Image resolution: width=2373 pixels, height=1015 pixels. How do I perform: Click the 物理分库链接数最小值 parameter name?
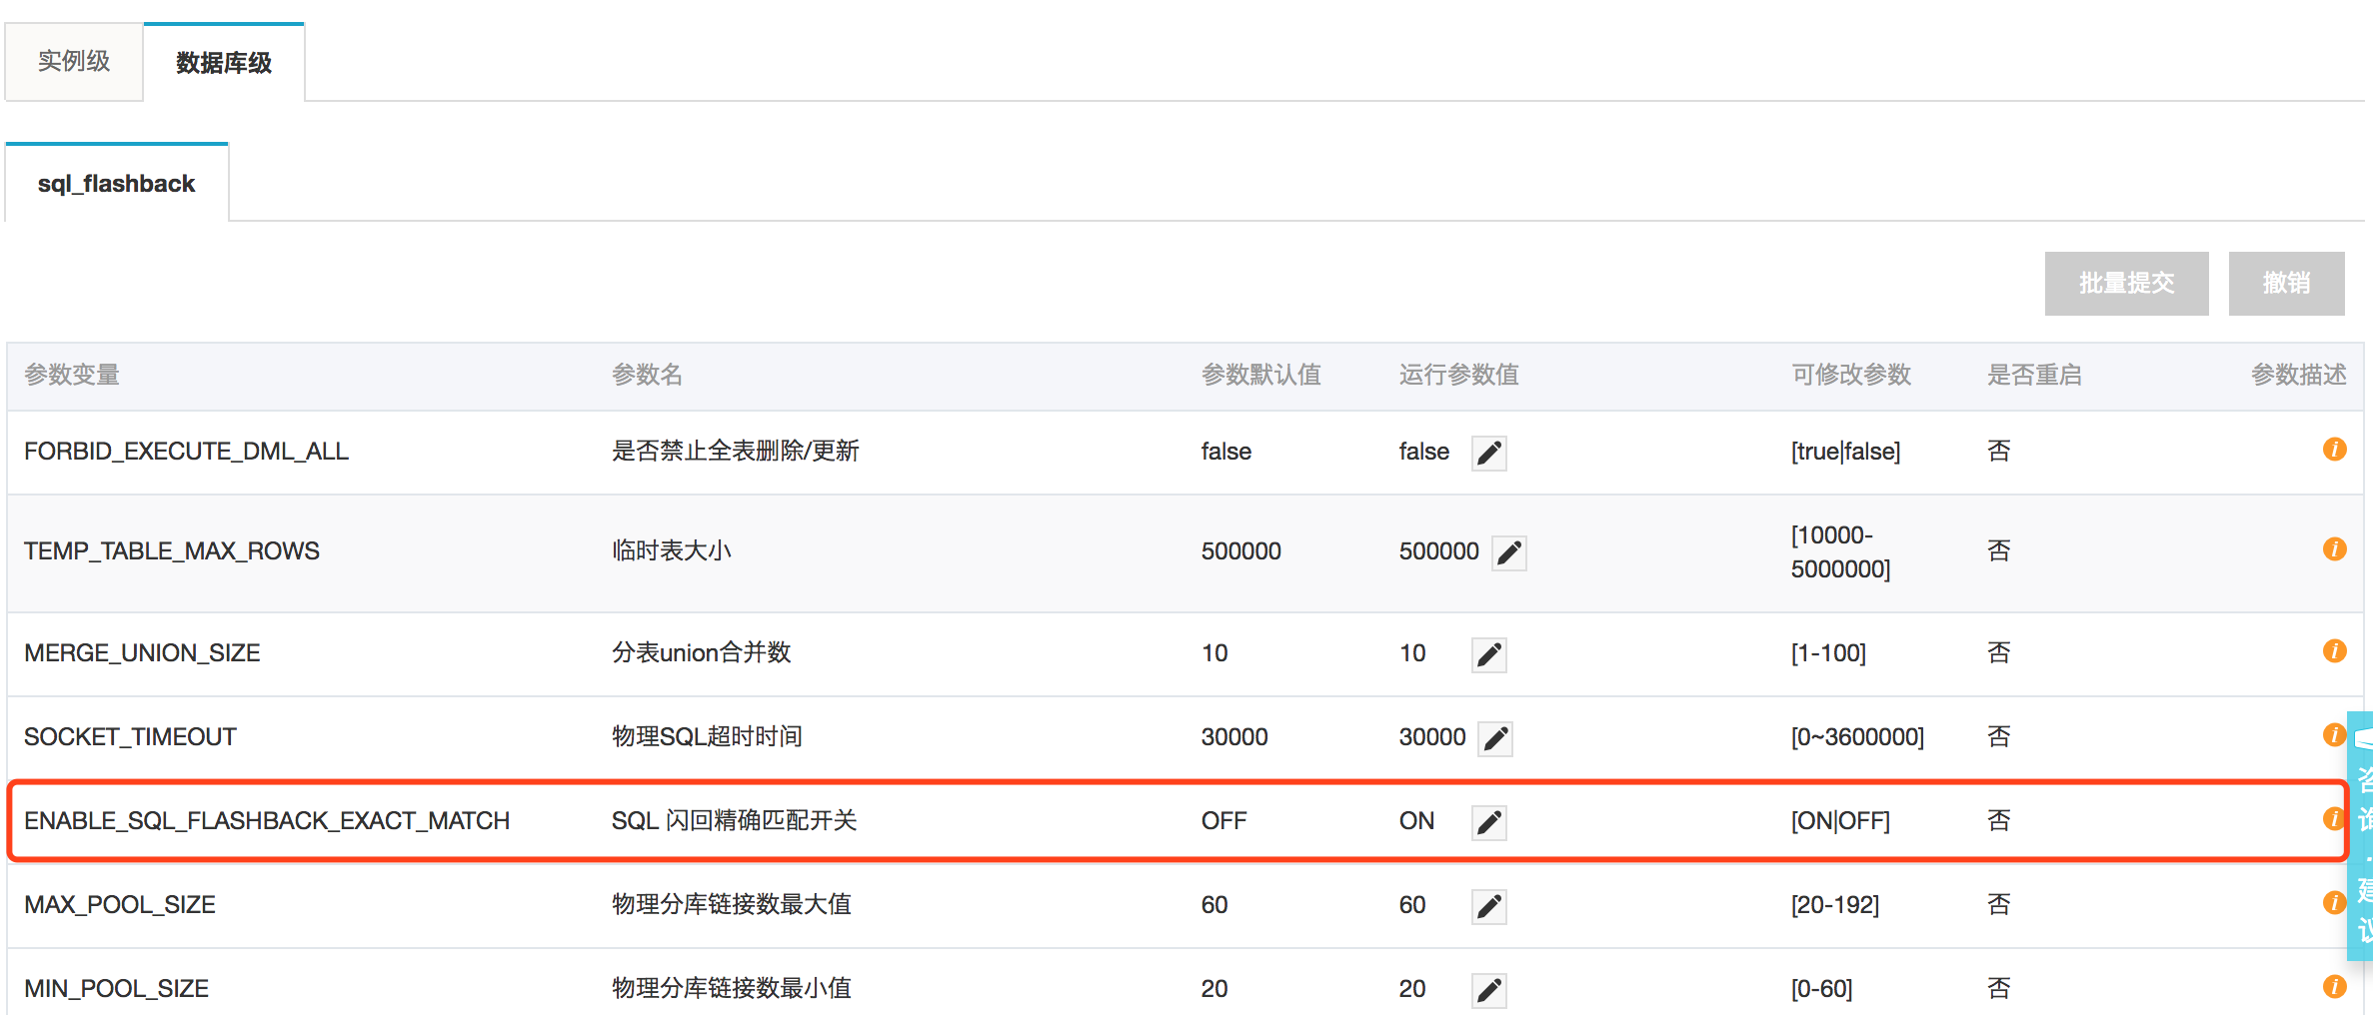[x=732, y=989]
